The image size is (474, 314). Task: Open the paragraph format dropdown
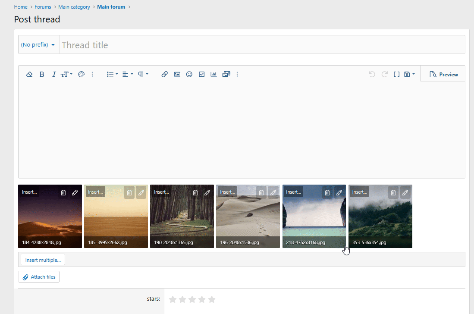click(143, 74)
